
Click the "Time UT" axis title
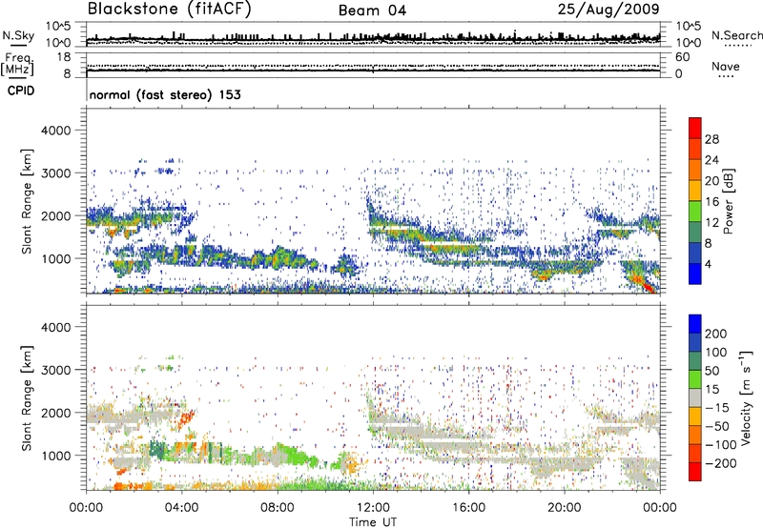click(x=373, y=522)
